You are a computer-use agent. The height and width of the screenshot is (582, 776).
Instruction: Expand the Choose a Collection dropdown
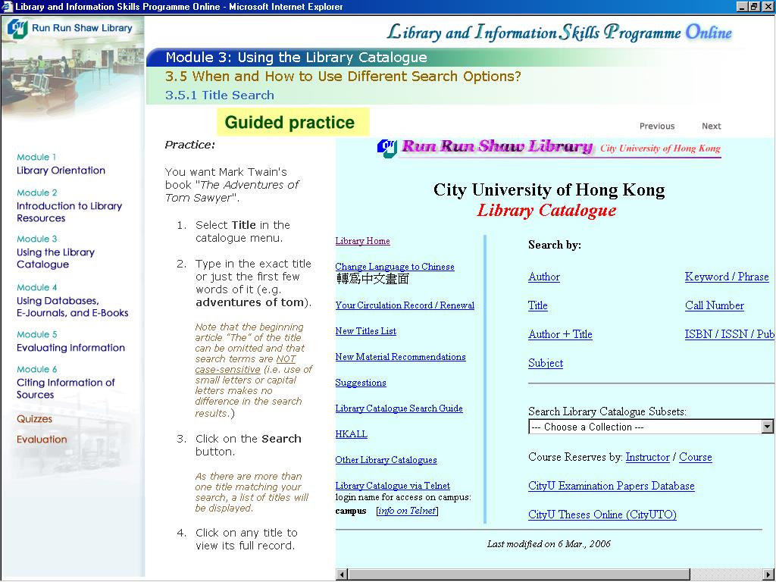click(651, 427)
